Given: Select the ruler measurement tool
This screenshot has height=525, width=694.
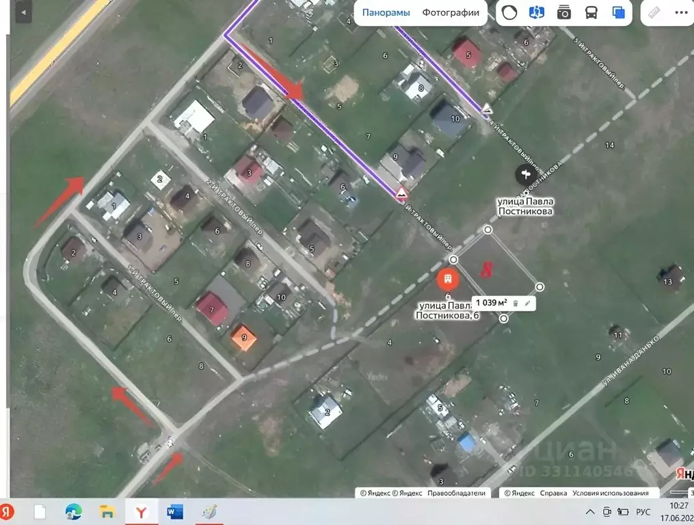Looking at the screenshot, I should pyautogui.click(x=654, y=13).
